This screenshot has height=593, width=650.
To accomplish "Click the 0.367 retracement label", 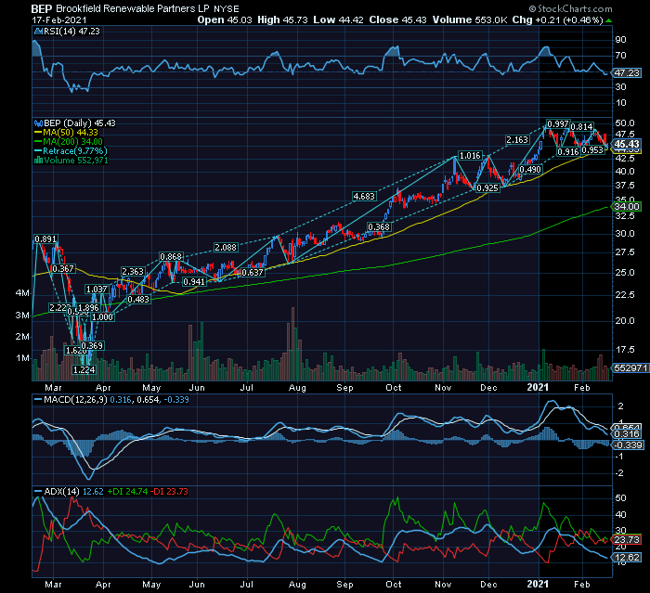I will coord(63,269).
